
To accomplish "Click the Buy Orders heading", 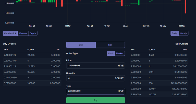I will pyautogui.click(x=9, y=44).
